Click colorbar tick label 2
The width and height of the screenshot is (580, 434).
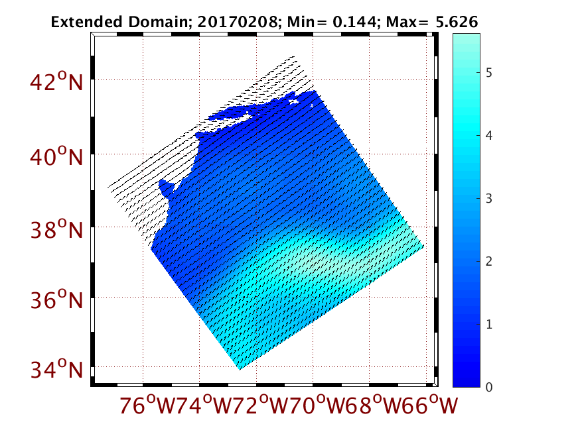point(489,261)
